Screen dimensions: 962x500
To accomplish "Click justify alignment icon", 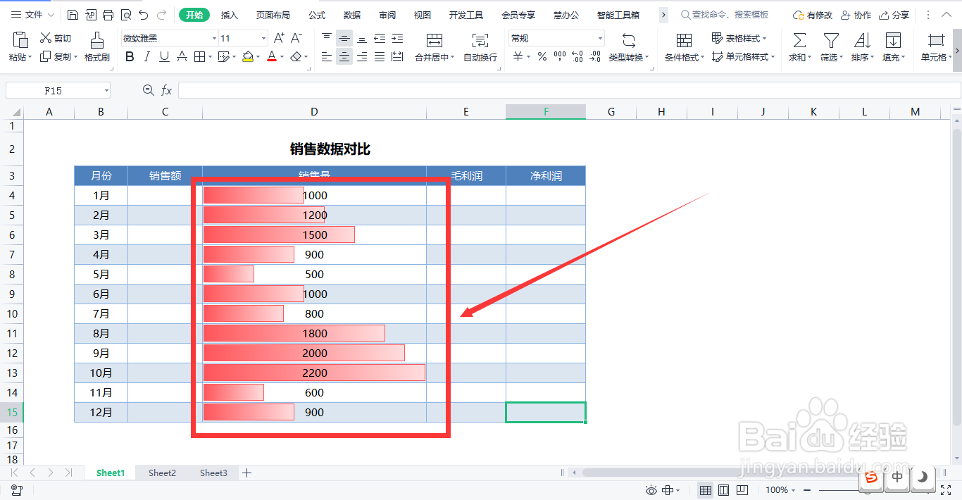I will pos(380,57).
